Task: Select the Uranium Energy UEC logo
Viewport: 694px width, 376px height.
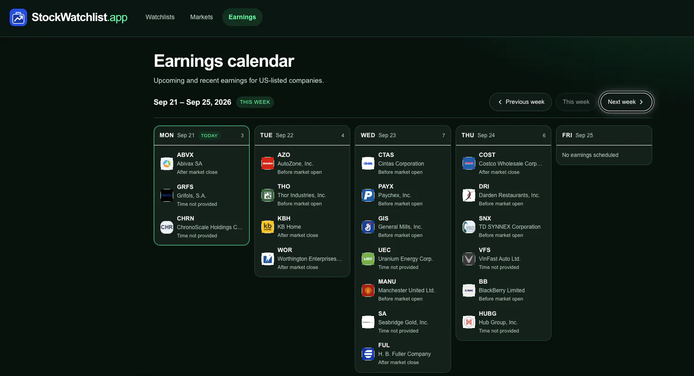Action: coord(368,259)
